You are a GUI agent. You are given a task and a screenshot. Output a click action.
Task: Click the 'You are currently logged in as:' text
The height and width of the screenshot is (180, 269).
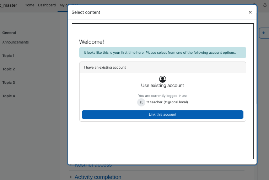click(x=162, y=96)
